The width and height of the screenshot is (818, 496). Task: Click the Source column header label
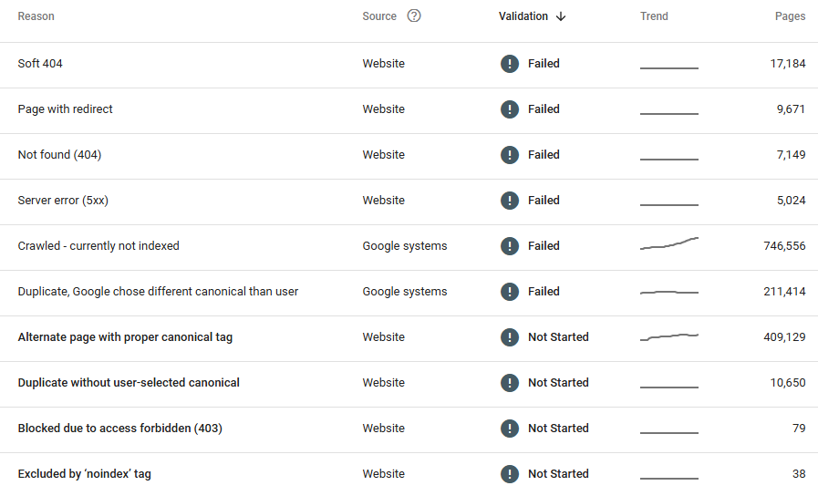coord(379,16)
